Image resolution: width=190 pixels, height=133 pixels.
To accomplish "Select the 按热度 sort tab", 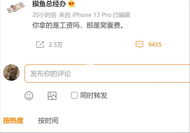I will [x=13, y=121].
